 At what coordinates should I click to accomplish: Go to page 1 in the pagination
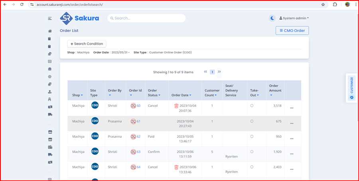[x=212, y=72]
